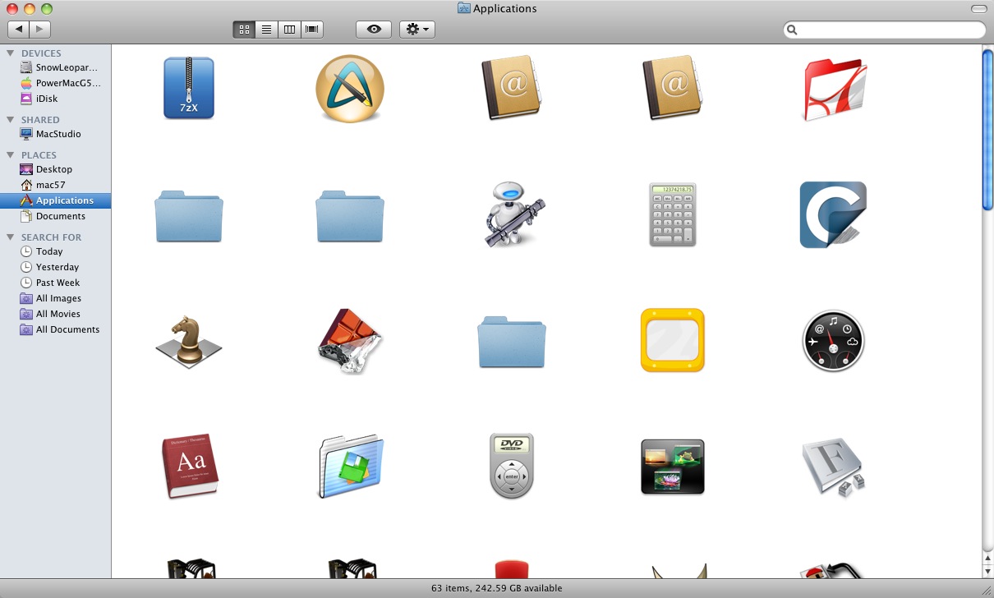Screen dimensions: 994x598
Task: Open Documents under PLACES
Action: (56, 216)
